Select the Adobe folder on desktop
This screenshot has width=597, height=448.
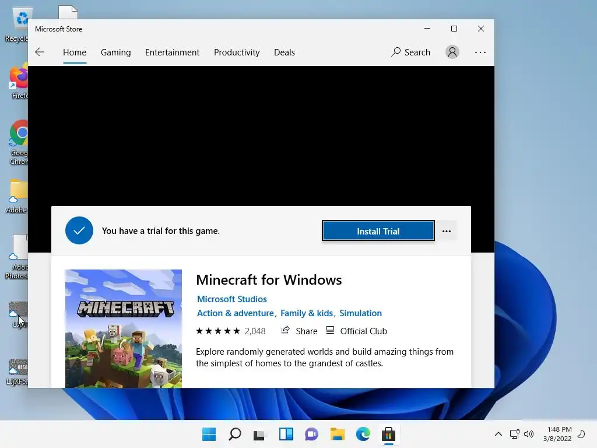coord(17,197)
